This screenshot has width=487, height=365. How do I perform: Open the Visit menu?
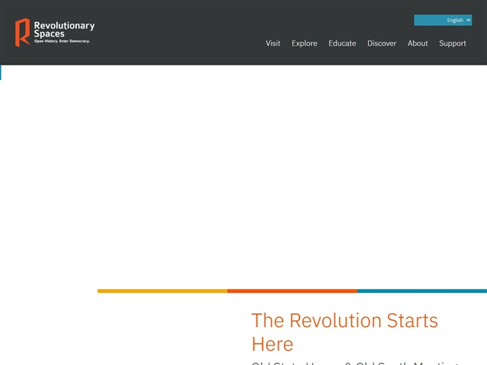(x=272, y=43)
